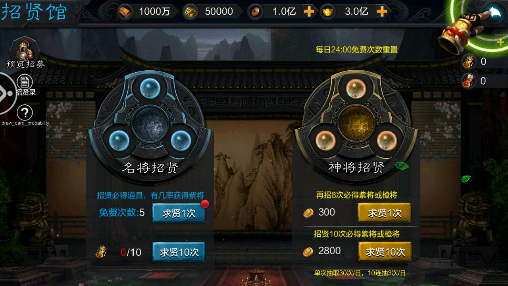Click the blue 求贤10次 button

pyautogui.click(x=179, y=252)
